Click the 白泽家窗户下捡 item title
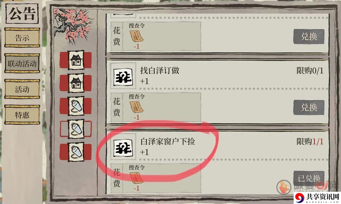341x204 pixels. 168,141
